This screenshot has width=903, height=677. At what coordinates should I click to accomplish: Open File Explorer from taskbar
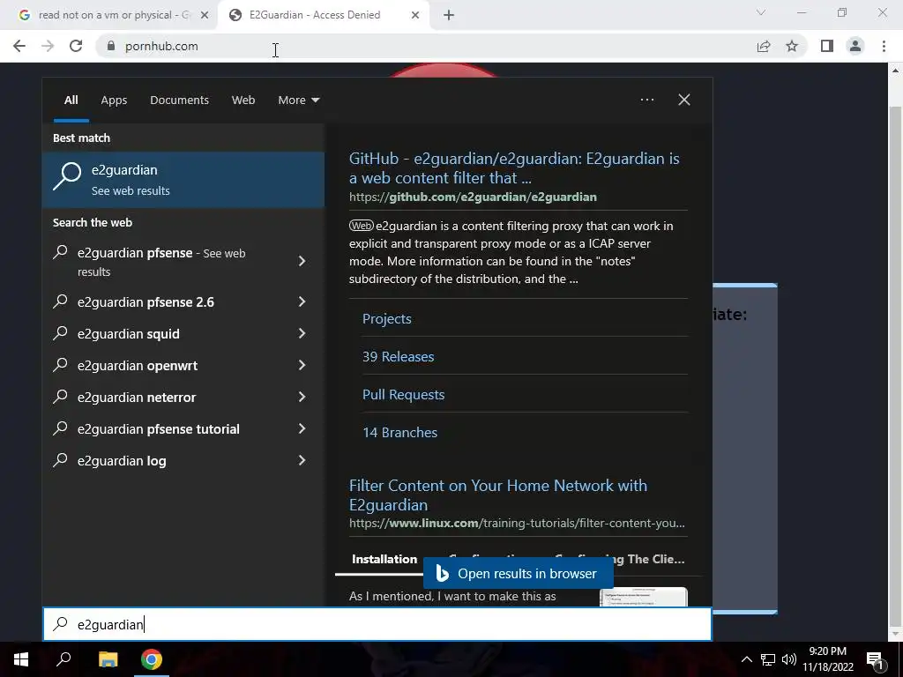[108, 659]
